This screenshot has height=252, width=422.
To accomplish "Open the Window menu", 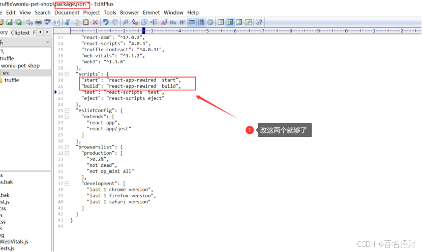I will (173, 13).
